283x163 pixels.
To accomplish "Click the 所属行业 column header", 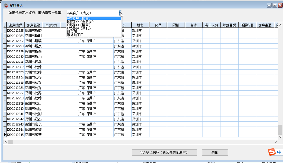I will (x=247, y=25).
